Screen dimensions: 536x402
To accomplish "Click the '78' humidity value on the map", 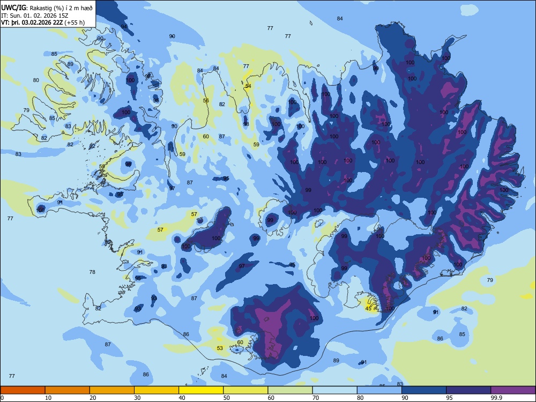I will tap(92, 272).
